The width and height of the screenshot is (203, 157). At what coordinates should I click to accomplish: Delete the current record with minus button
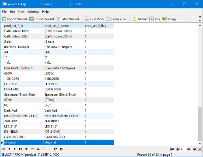tap(32, 149)
